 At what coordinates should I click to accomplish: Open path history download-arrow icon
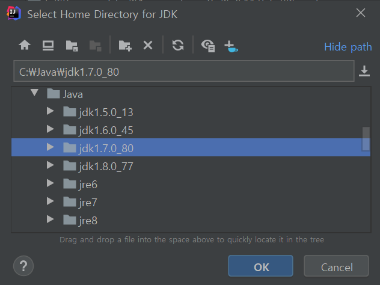pyautogui.click(x=364, y=71)
